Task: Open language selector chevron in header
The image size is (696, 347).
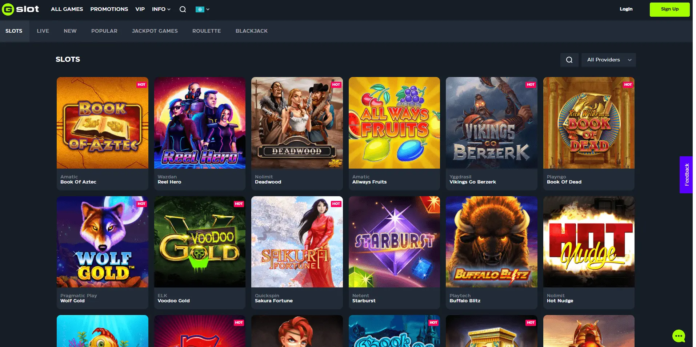Action: point(208,9)
